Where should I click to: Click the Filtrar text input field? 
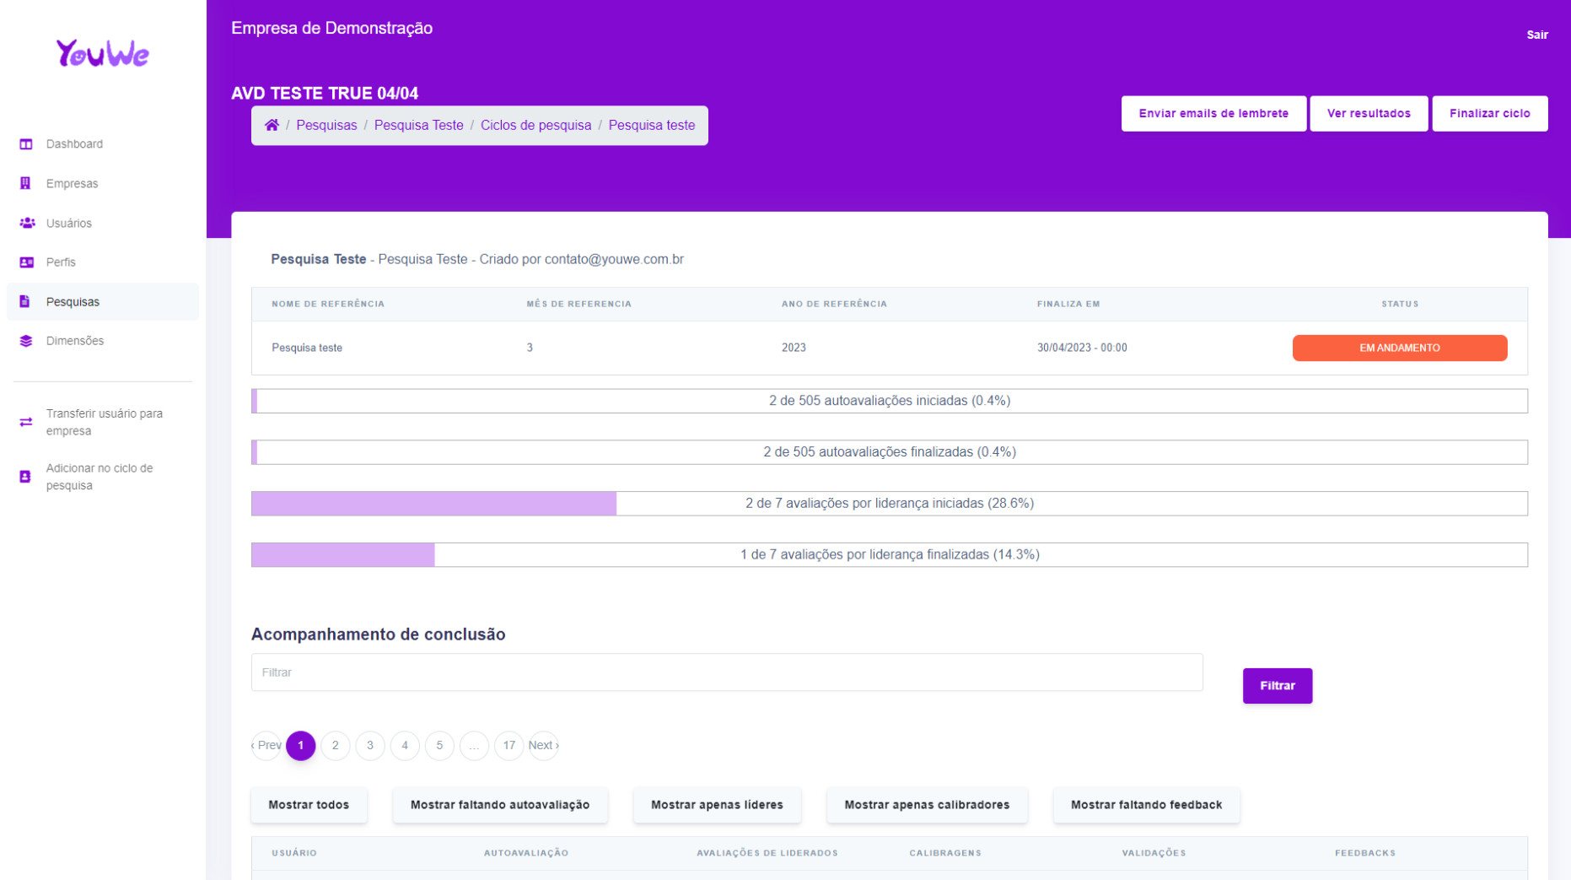[x=726, y=672]
